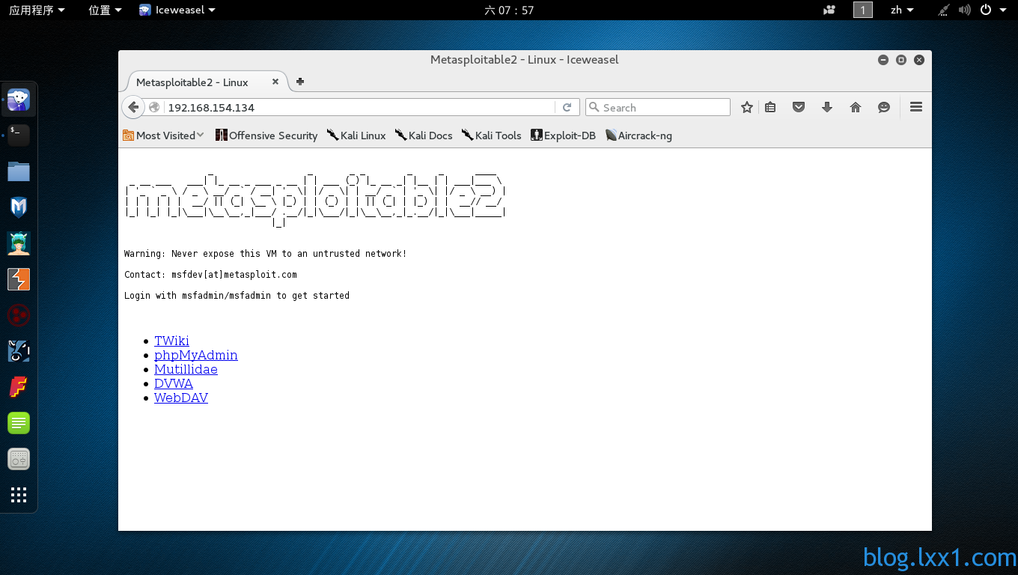Open the Iceweasel app menu
Viewport: 1018px width, 575px height.
coord(177,10)
